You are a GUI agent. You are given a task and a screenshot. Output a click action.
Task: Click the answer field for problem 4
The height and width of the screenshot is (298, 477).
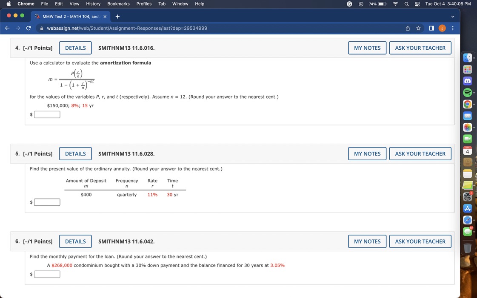coord(47,114)
